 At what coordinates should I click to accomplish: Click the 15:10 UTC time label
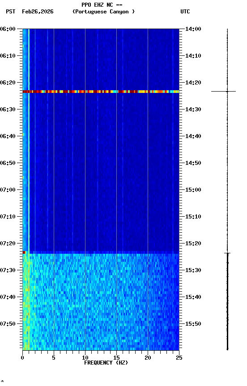[193, 217]
